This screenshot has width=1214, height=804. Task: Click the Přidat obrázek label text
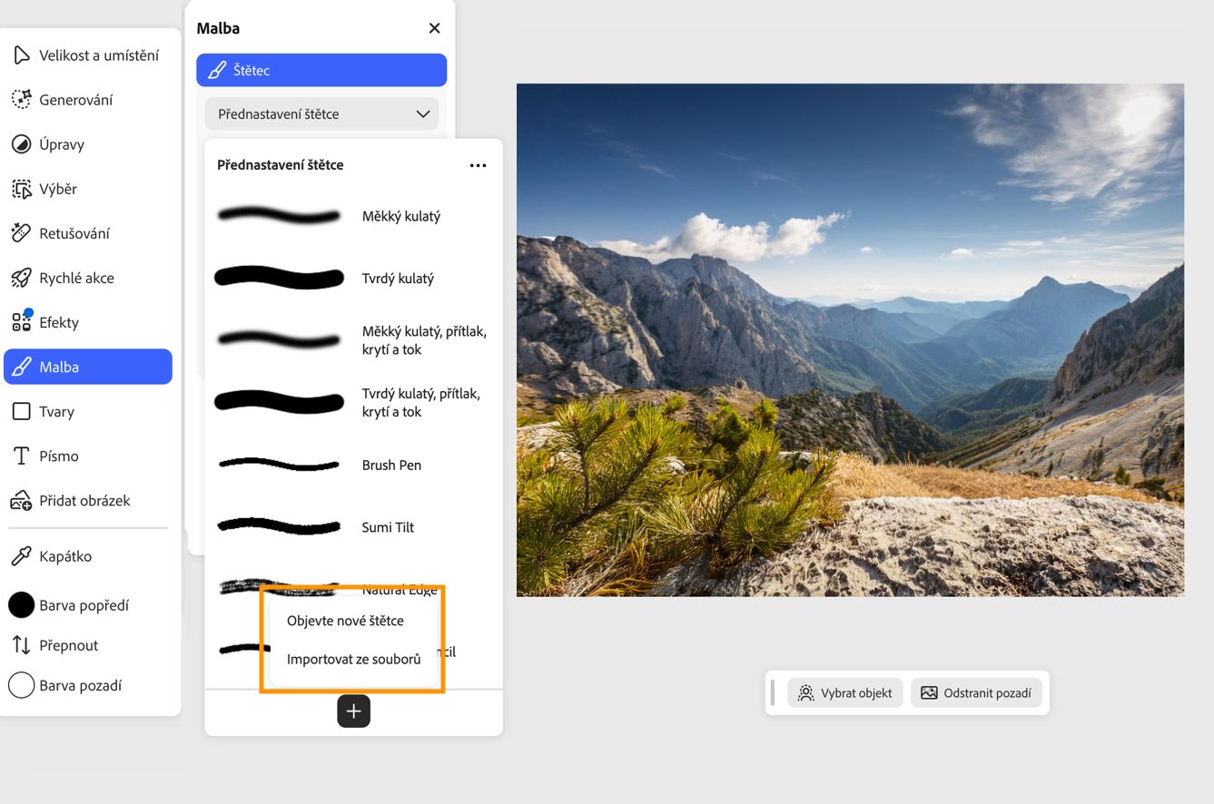coord(85,500)
